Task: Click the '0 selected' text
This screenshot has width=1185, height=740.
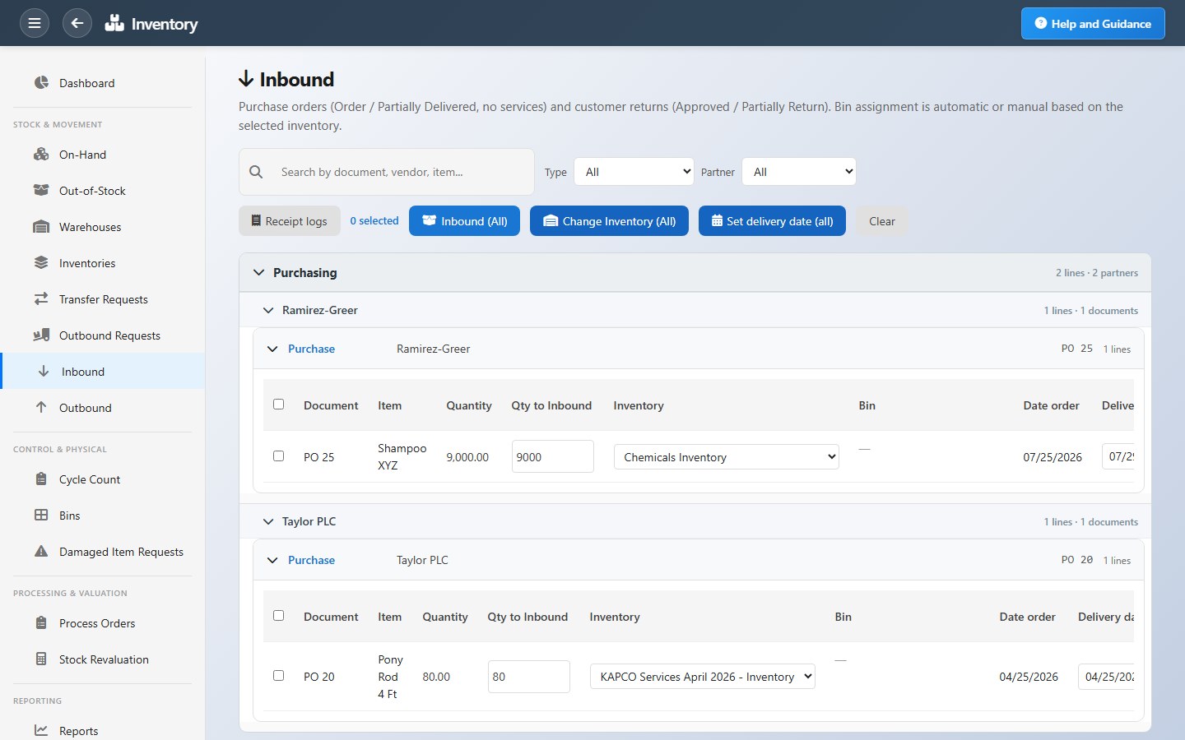Action: [374, 220]
